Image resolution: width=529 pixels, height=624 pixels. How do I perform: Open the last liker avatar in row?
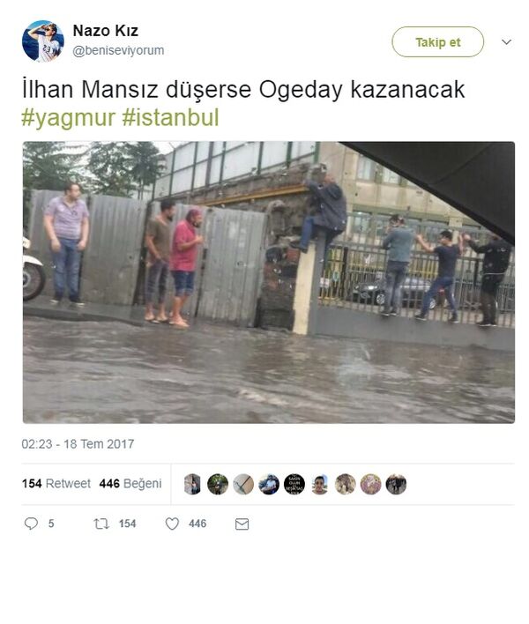(396, 485)
